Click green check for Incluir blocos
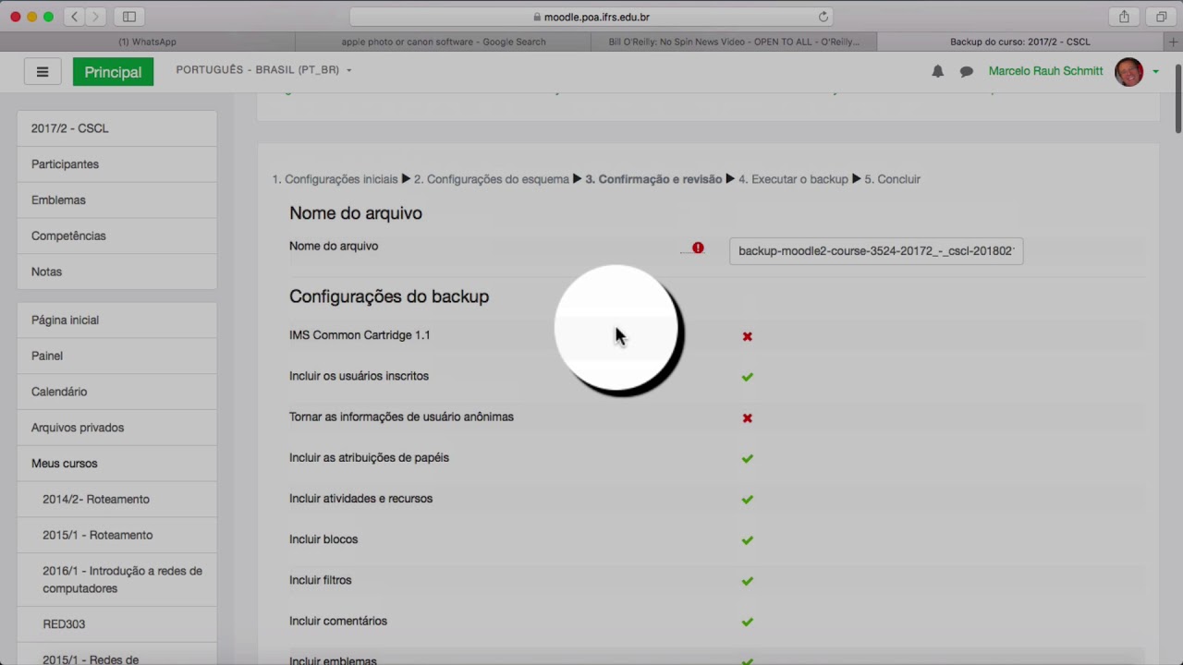 747,540
